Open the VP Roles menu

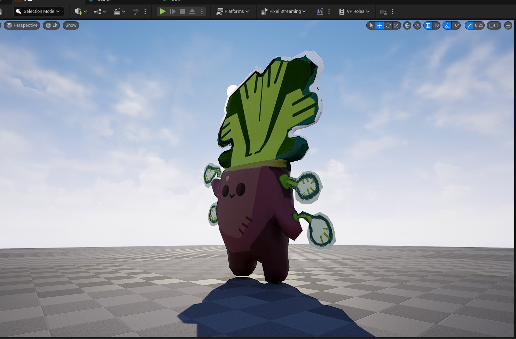(x=354, y=11)
